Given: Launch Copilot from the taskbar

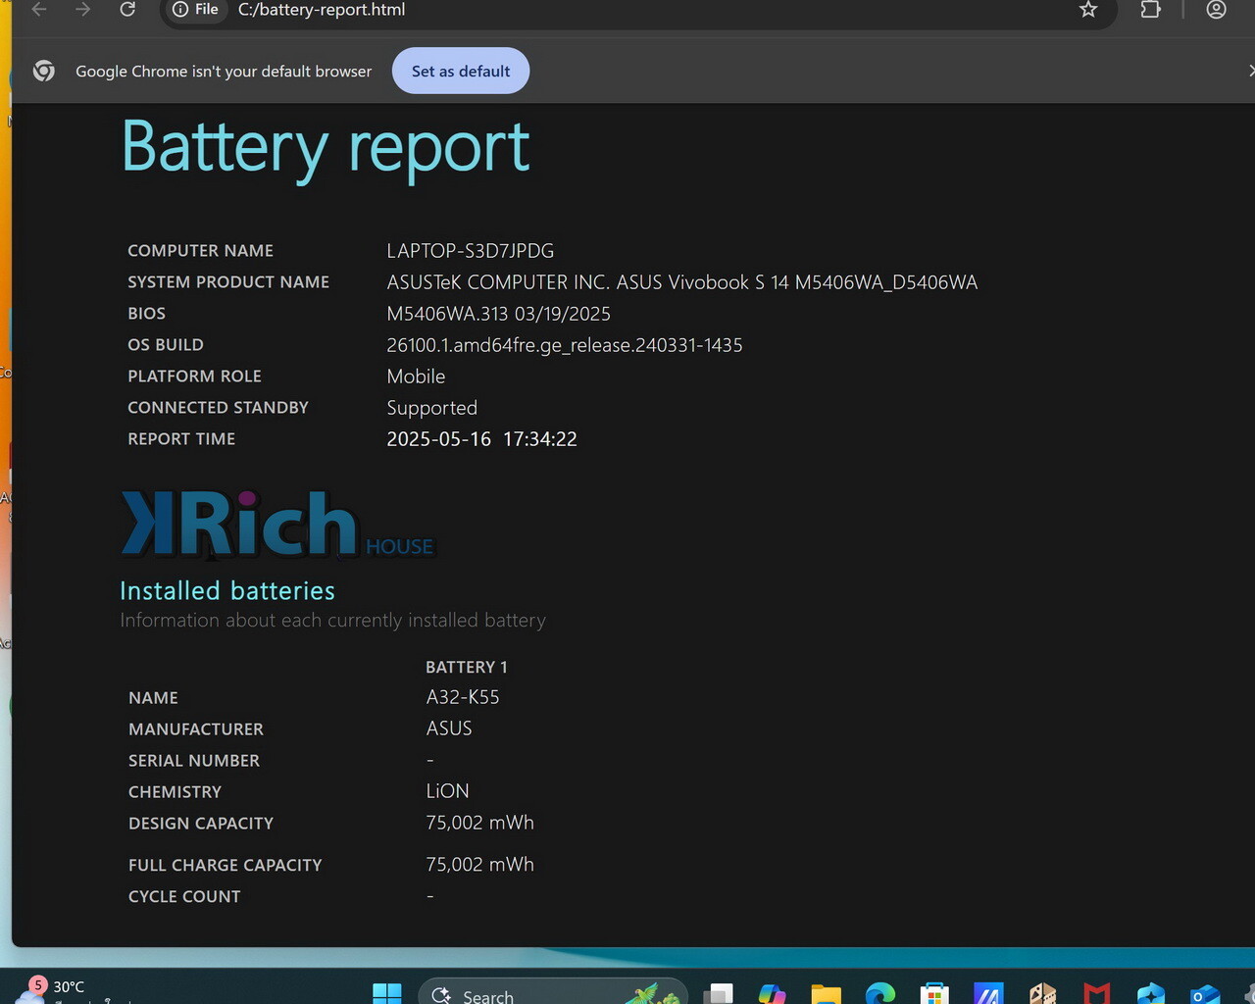Looking at the screenshot, I should 773,993.
